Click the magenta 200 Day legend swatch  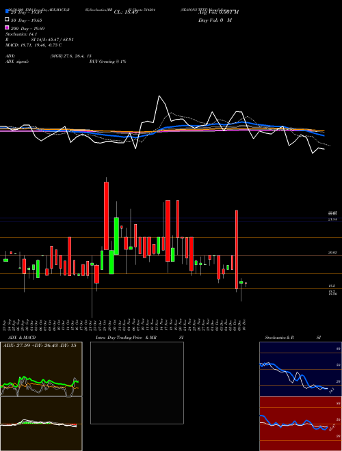pos(7,27)
